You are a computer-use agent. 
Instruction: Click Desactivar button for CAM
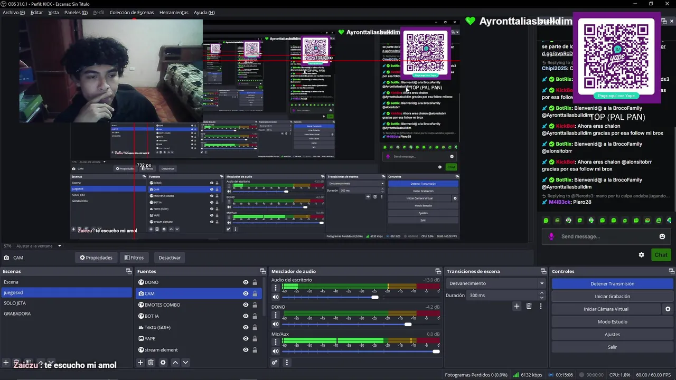point(170,258)
